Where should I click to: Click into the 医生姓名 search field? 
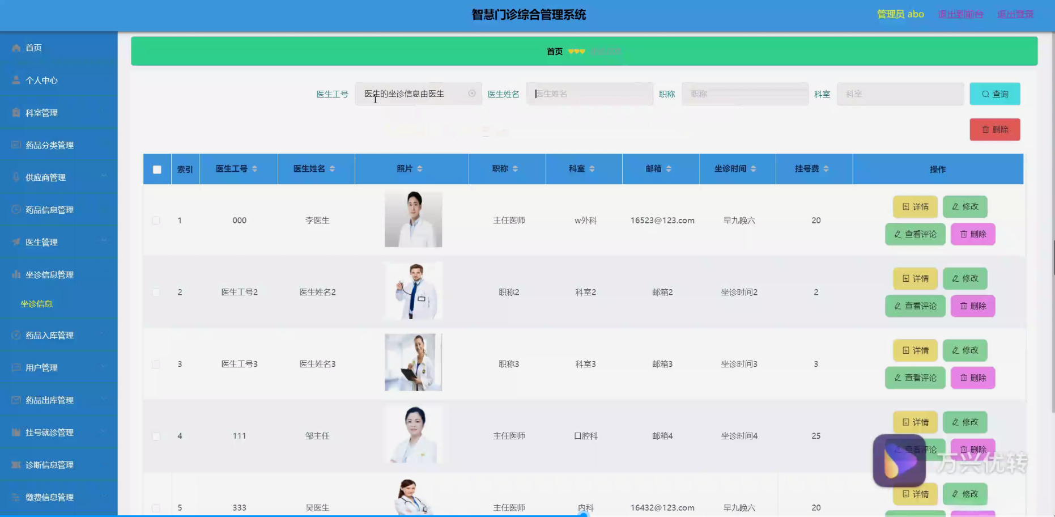(x=589, y=94)
